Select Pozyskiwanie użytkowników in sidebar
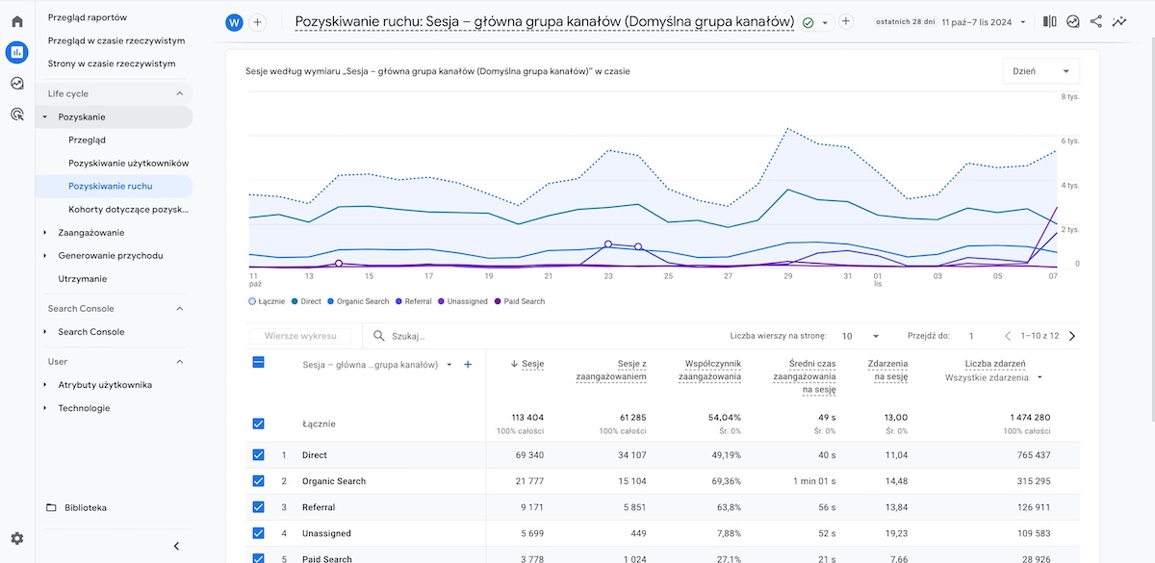The width and height of the screenshot is (1155, 563). pos(128,163)
